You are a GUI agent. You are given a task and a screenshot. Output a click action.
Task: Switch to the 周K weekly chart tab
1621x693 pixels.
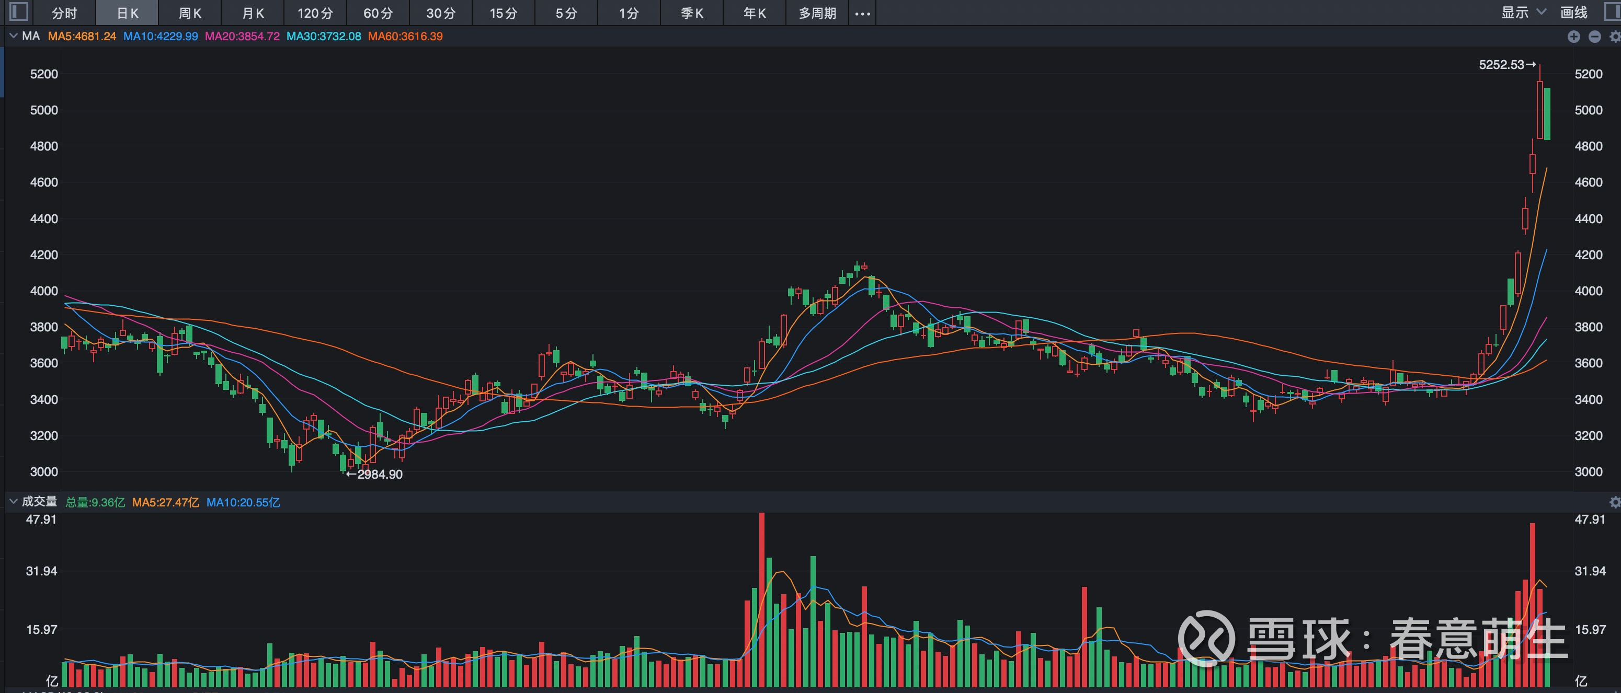tap(189, 12)
